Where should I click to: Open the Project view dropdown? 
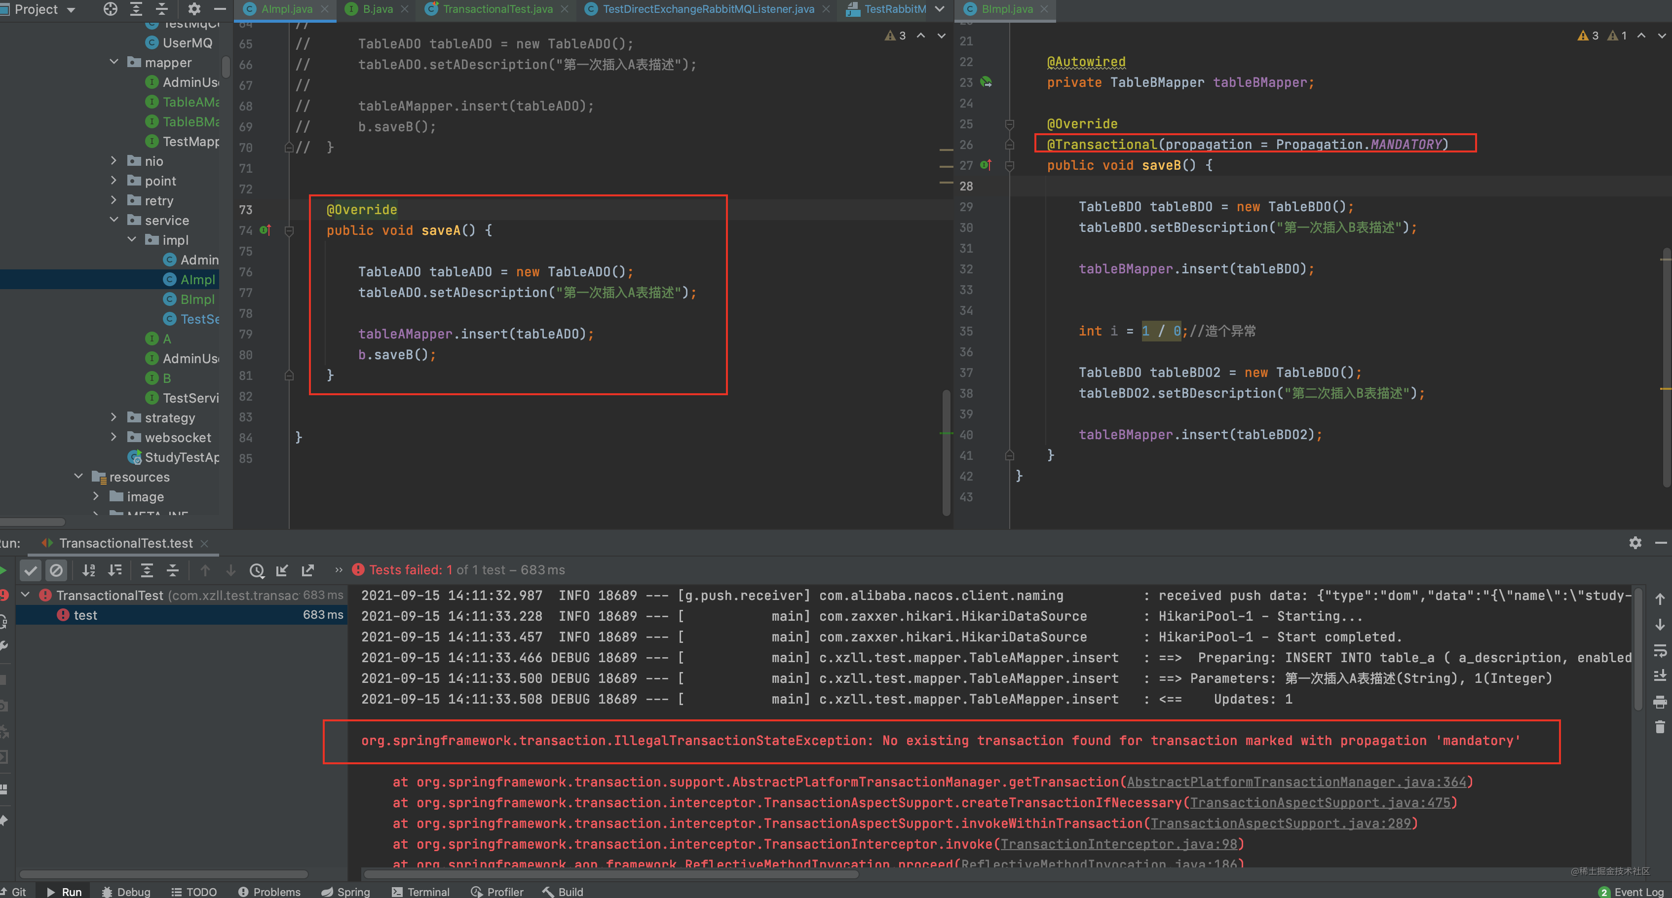point(71,10)
